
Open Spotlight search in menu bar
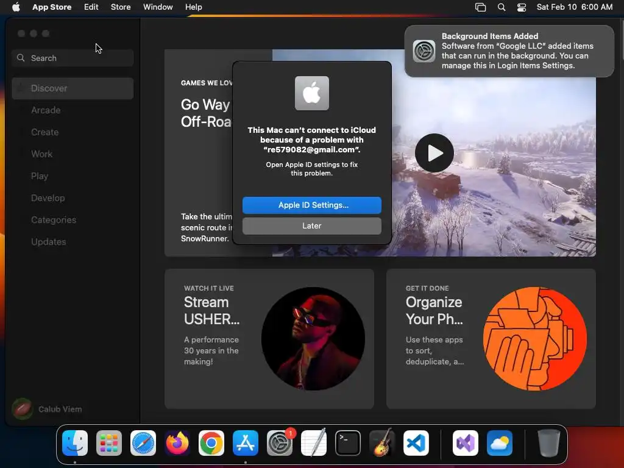502,7
